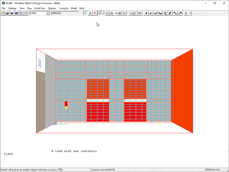Toggle the axes display button

(86, 13)
